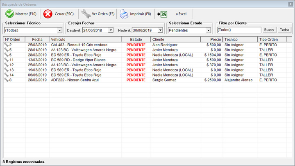
Task: Select wrench icon of order 12 row
Action: click(6, 65)
